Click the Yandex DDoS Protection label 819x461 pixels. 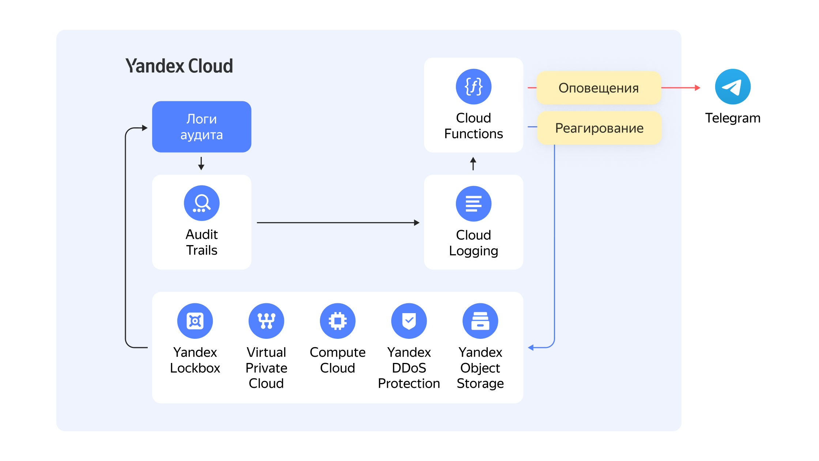point(409,368)
